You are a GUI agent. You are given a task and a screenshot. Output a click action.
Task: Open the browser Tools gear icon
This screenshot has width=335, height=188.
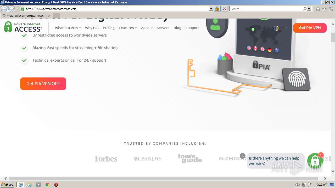click(331, 9)
